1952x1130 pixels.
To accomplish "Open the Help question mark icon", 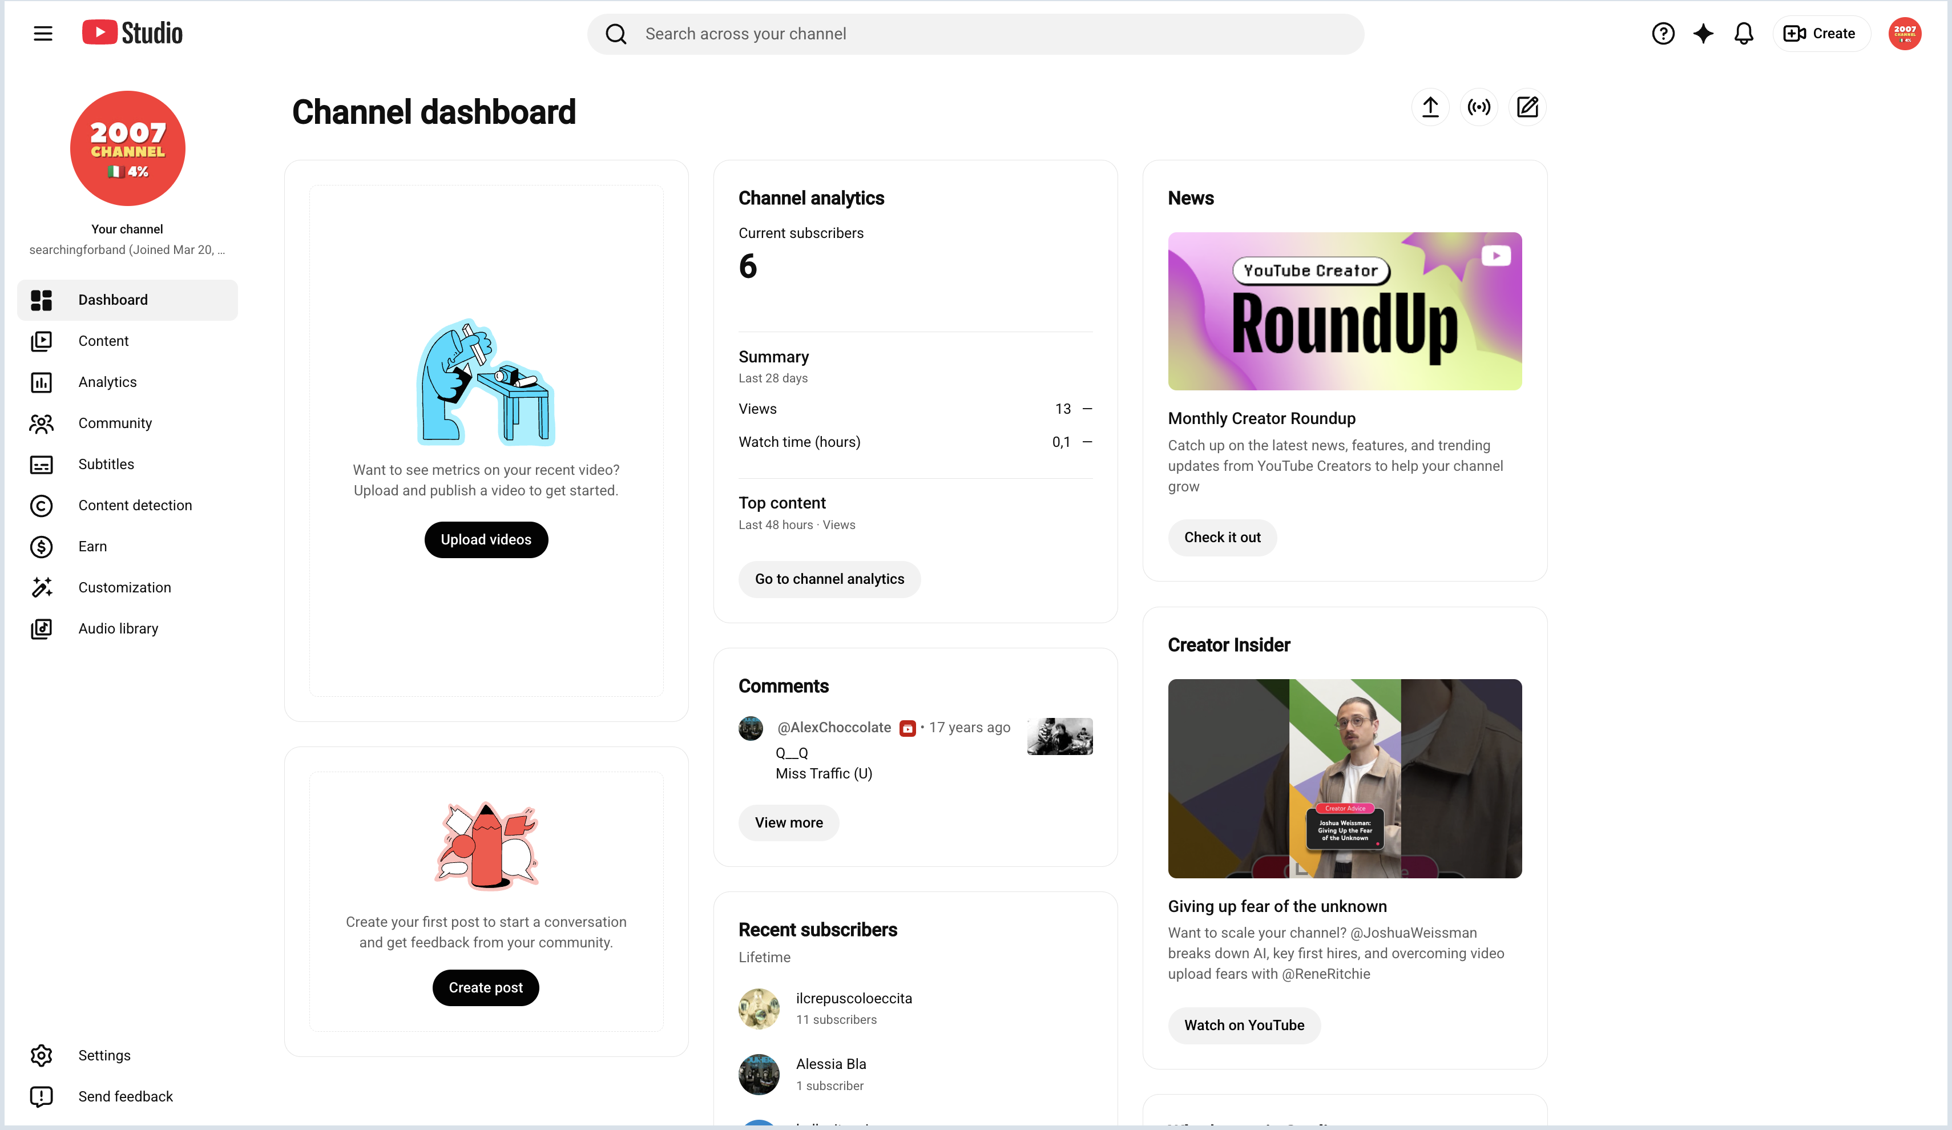I will (x=1662, y=33).
